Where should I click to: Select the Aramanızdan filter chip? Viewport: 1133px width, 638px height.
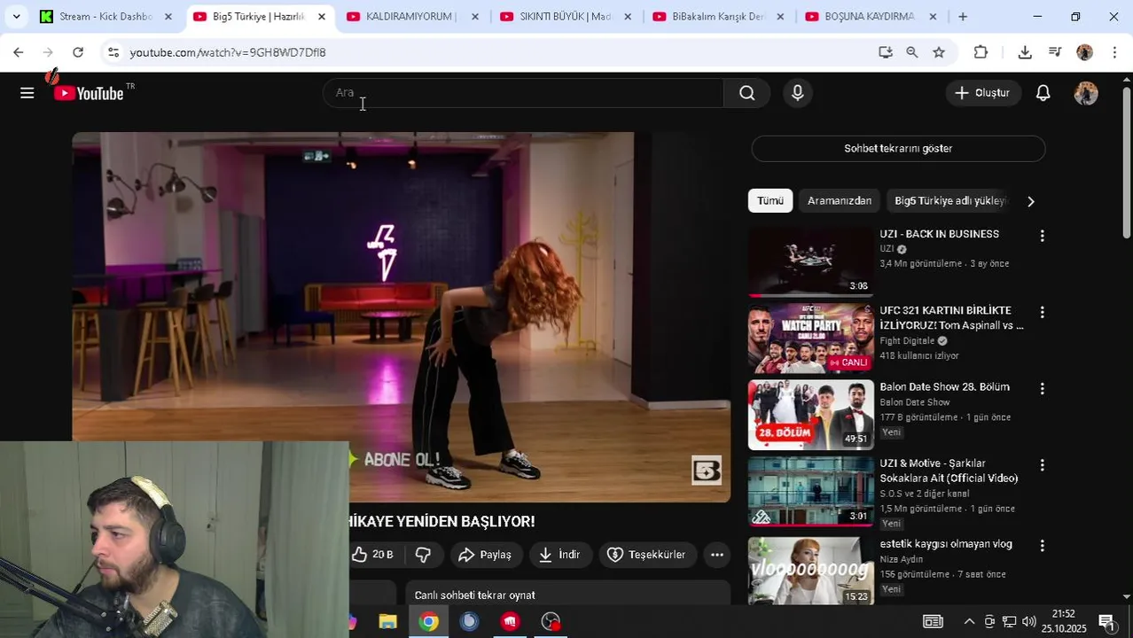pyautogui.click(x=840, y=201)
